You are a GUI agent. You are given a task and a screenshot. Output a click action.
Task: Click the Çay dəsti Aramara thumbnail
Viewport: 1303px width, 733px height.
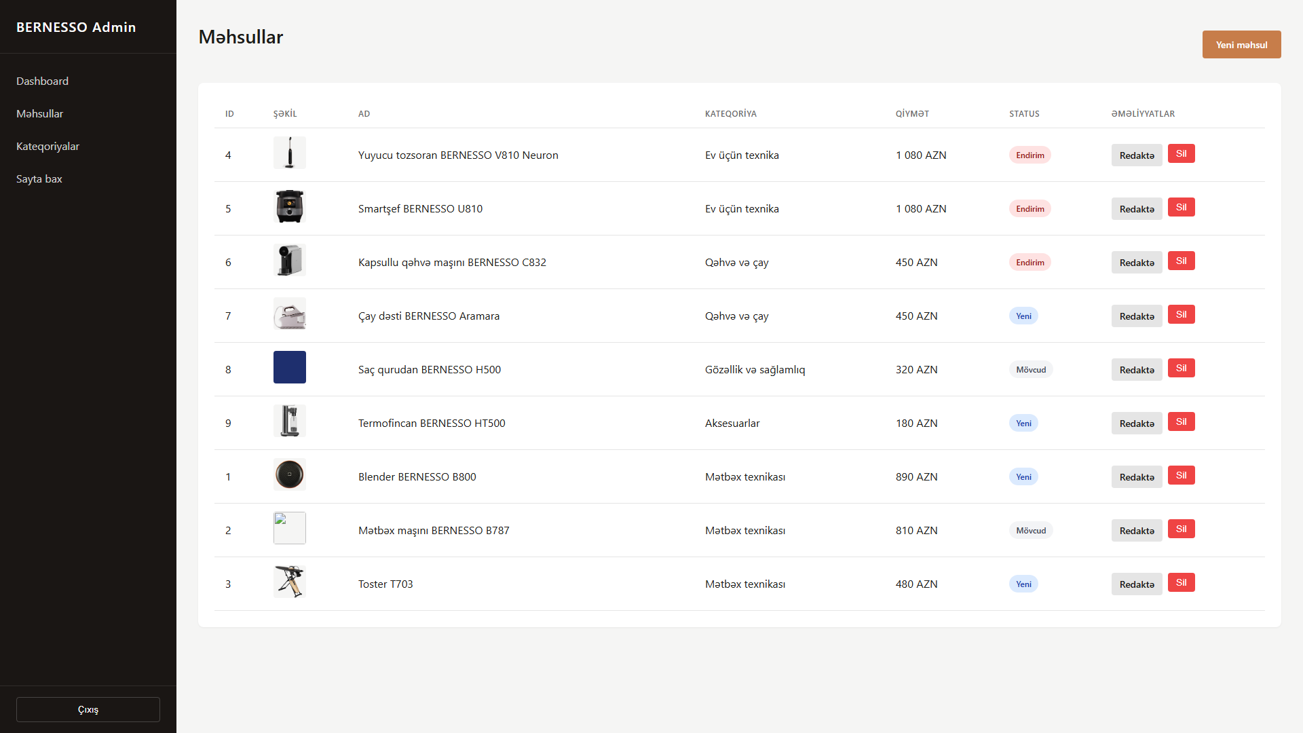pyautogui.click(x=290, y=314)
